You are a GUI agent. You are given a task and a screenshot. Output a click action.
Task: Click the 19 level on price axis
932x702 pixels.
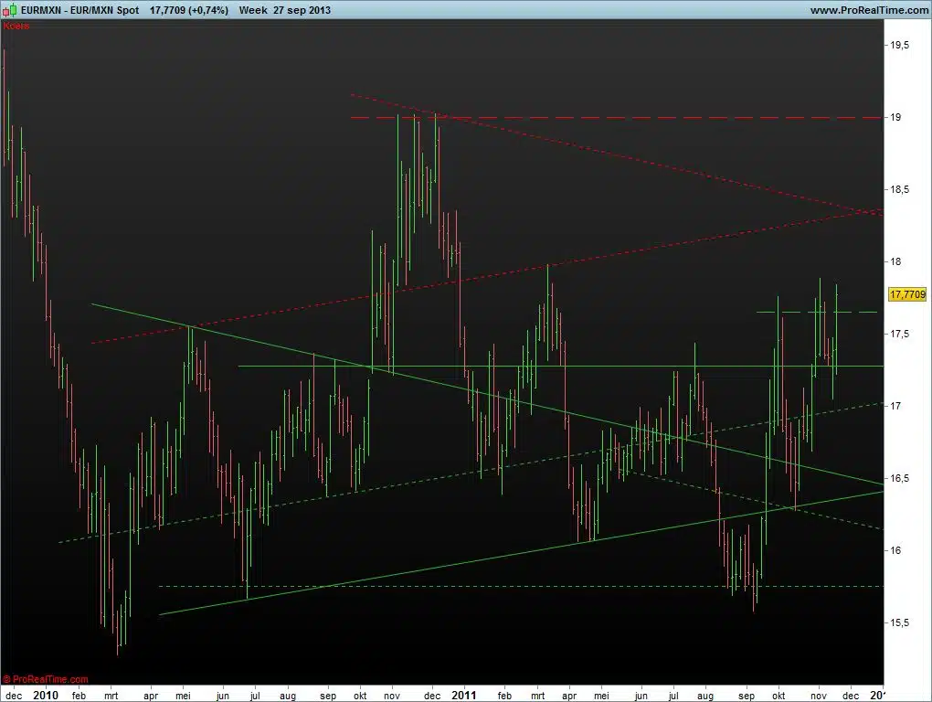coord(896,117)
